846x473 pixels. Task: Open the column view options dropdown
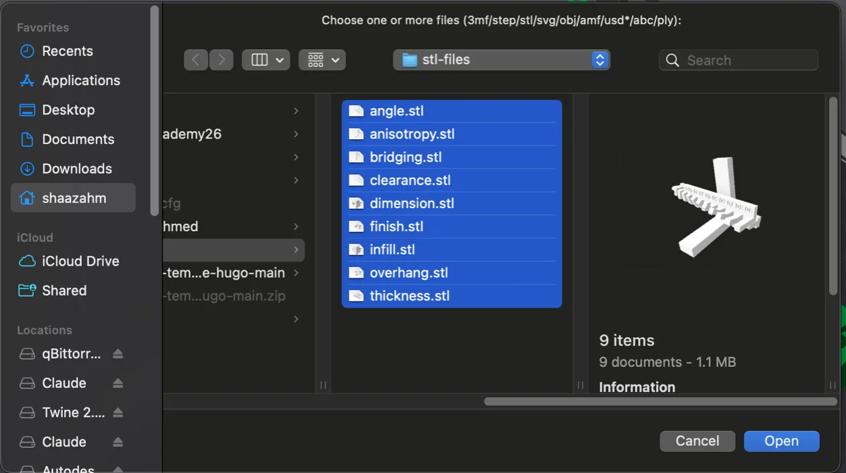pyautogui.click(x=266, y=59)
